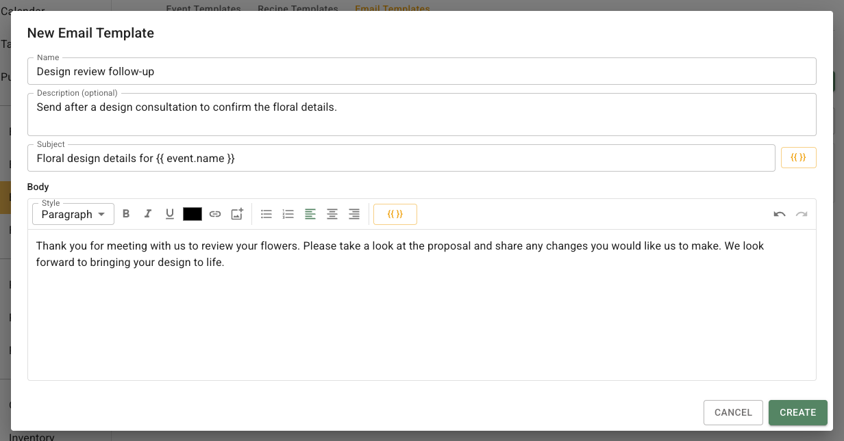Screen dimensions: 844x441
Task: Open the Paragraph style dropdown
Action: pos(73,214)
